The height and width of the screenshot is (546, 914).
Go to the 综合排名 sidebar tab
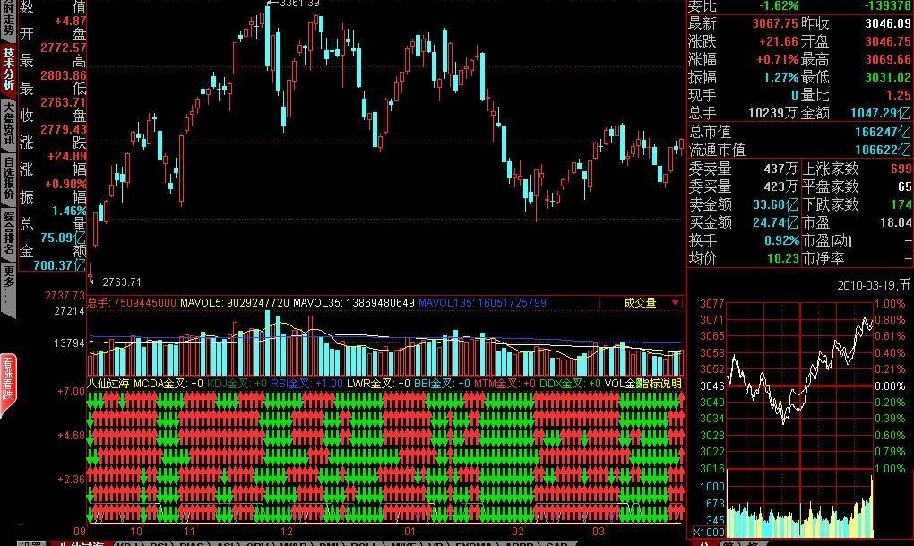click(8, 233)
